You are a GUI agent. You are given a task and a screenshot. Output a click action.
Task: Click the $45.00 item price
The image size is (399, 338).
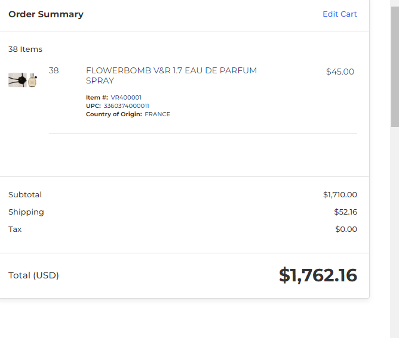[340, 72]
